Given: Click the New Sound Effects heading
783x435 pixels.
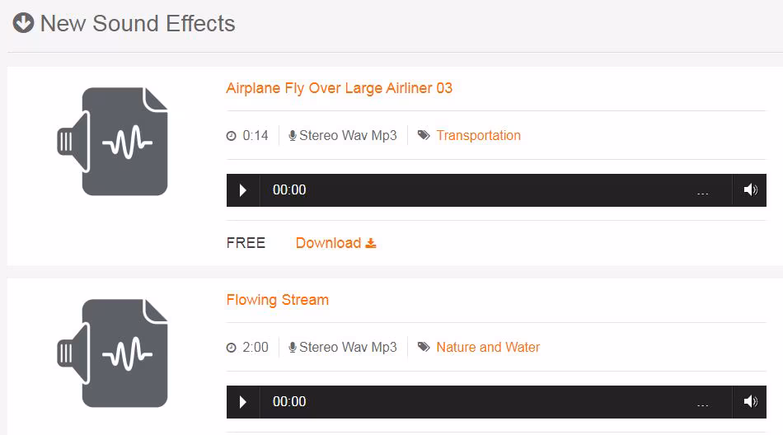Looking at the screenshot, I should [x=138, y=24].
